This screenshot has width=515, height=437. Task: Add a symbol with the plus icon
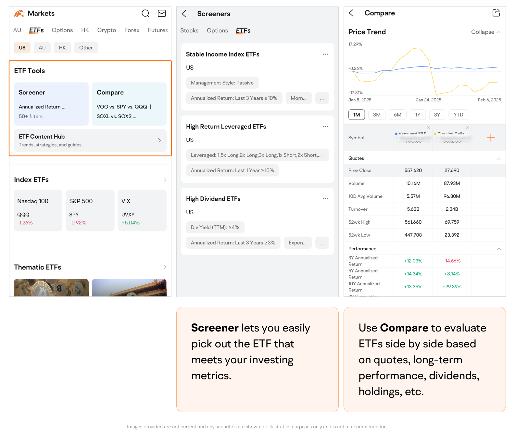[x=490, y=138]
